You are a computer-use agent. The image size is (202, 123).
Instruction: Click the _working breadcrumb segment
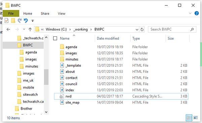click(80, 29)
